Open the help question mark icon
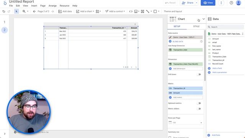This screenshot has width=245, height=138. coord(231,3)
